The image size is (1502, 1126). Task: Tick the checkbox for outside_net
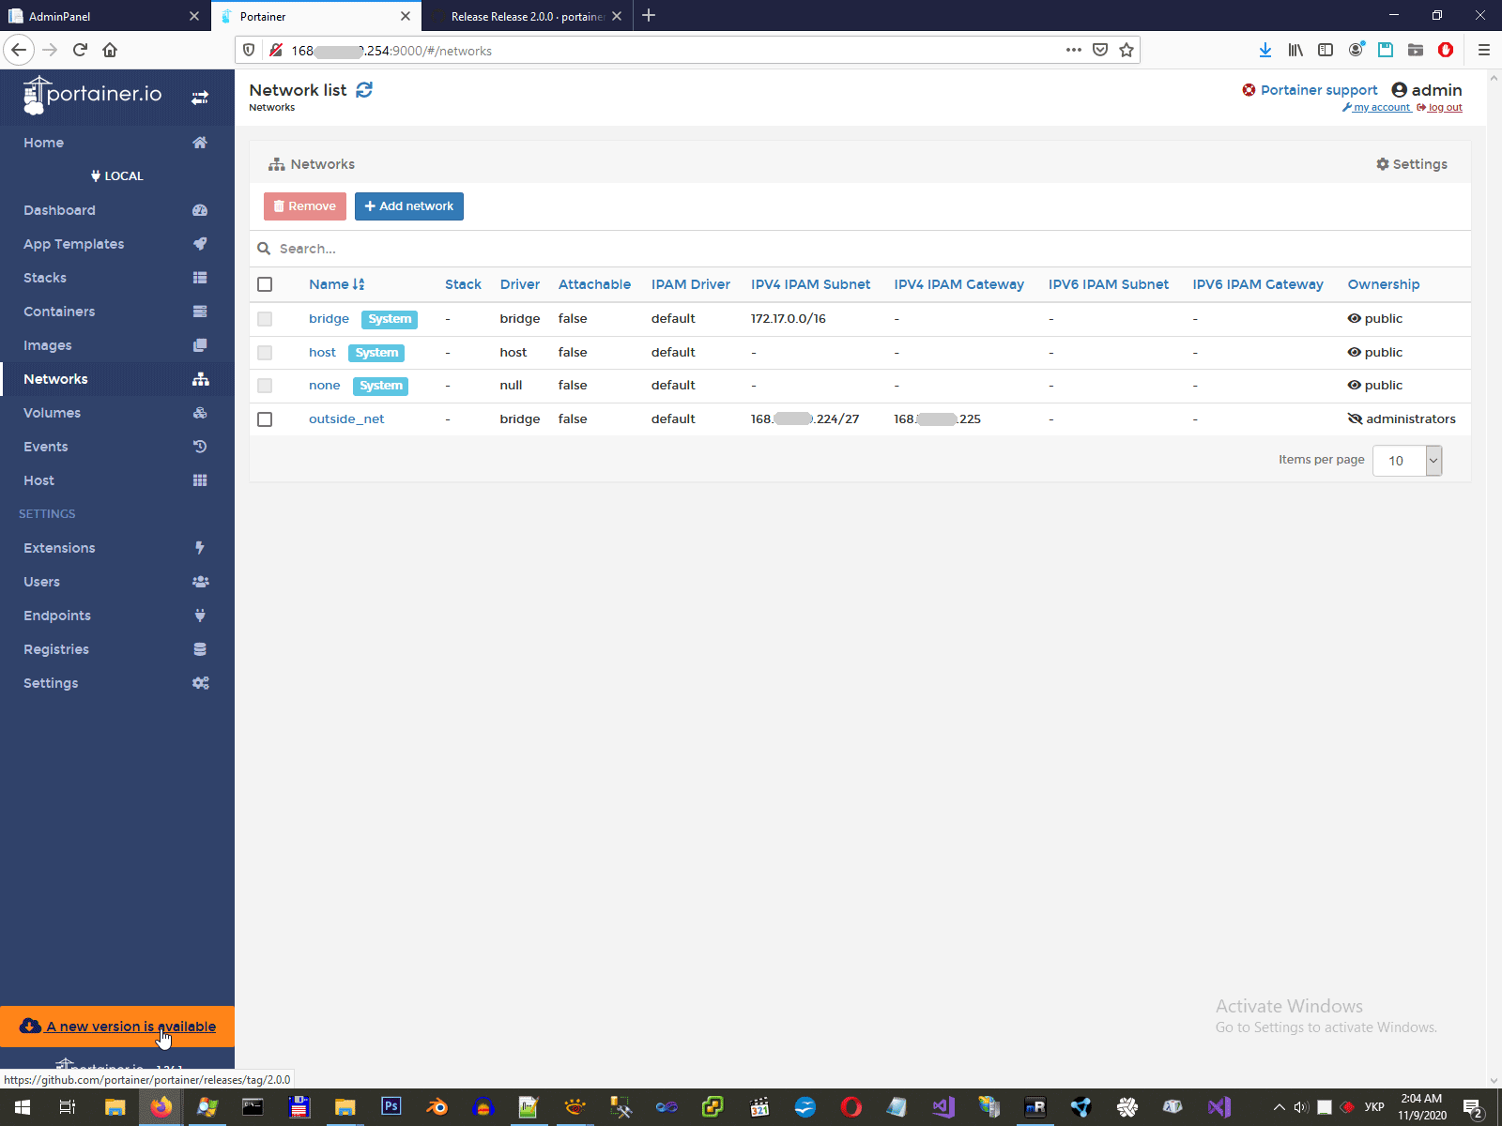(265, 419)
